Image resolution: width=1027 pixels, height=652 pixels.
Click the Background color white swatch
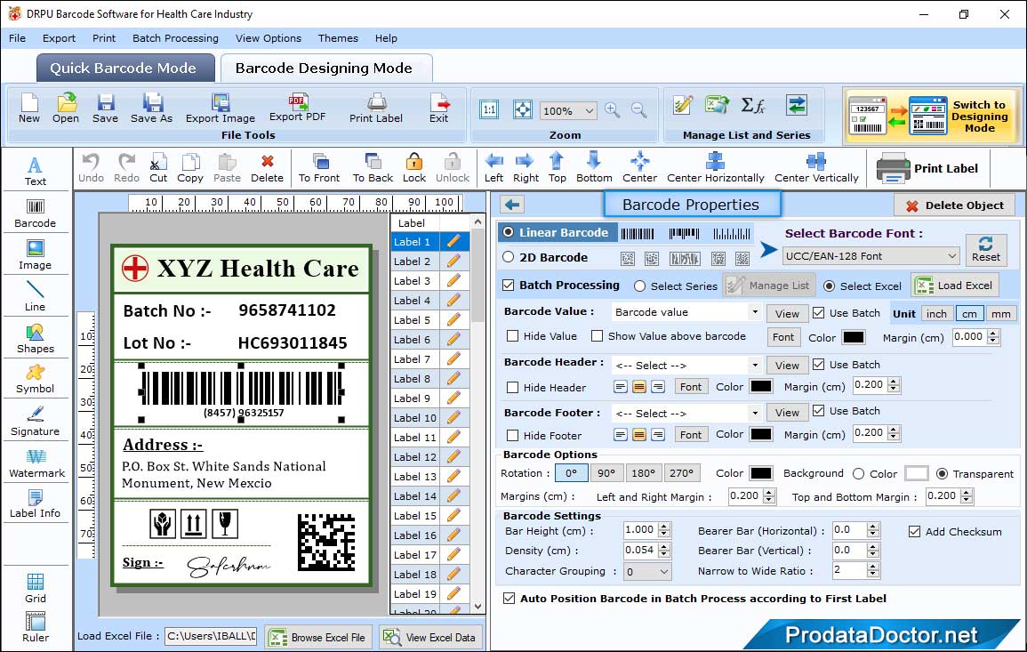[917, 473]
